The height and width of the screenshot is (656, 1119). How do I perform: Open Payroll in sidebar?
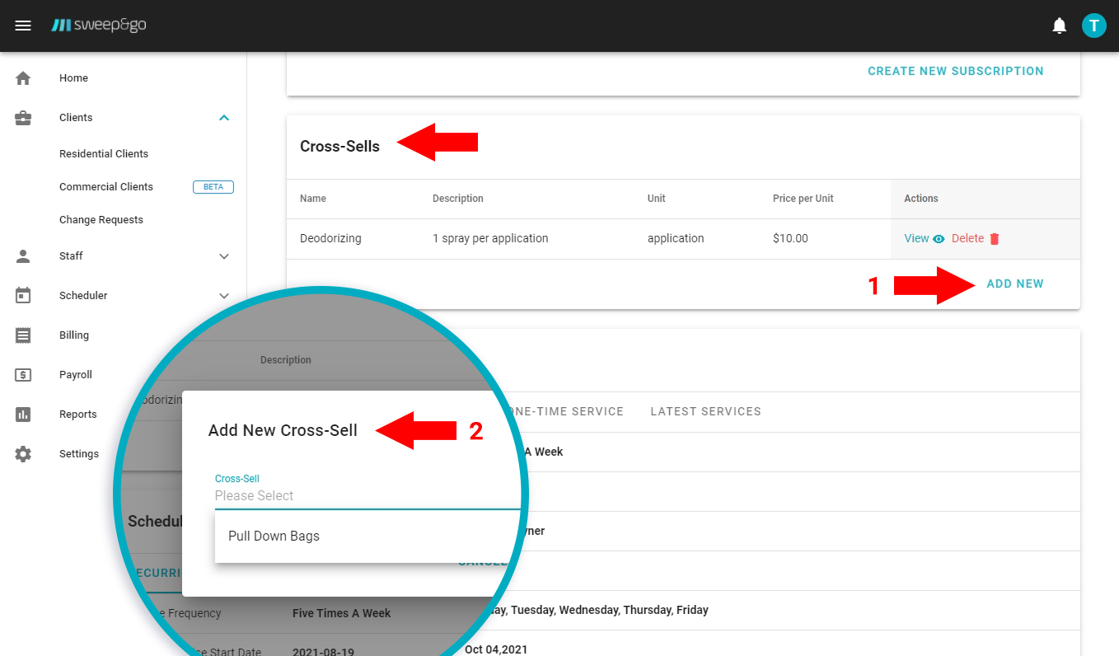tap(76, 375)
